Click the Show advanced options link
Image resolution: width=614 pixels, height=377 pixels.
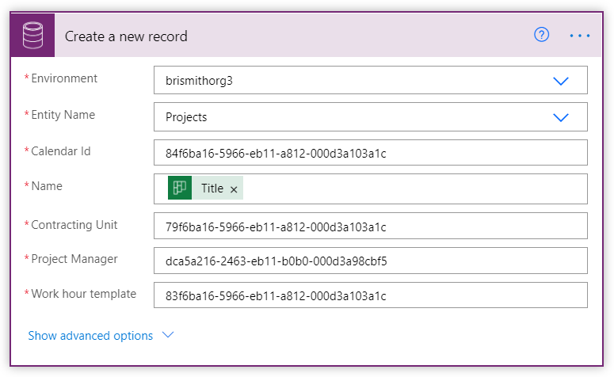click(90, 336)
